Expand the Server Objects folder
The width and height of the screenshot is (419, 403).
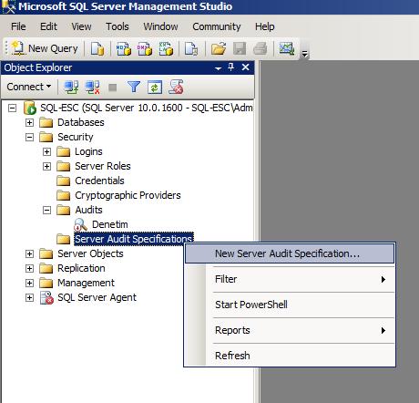(29, 253)
